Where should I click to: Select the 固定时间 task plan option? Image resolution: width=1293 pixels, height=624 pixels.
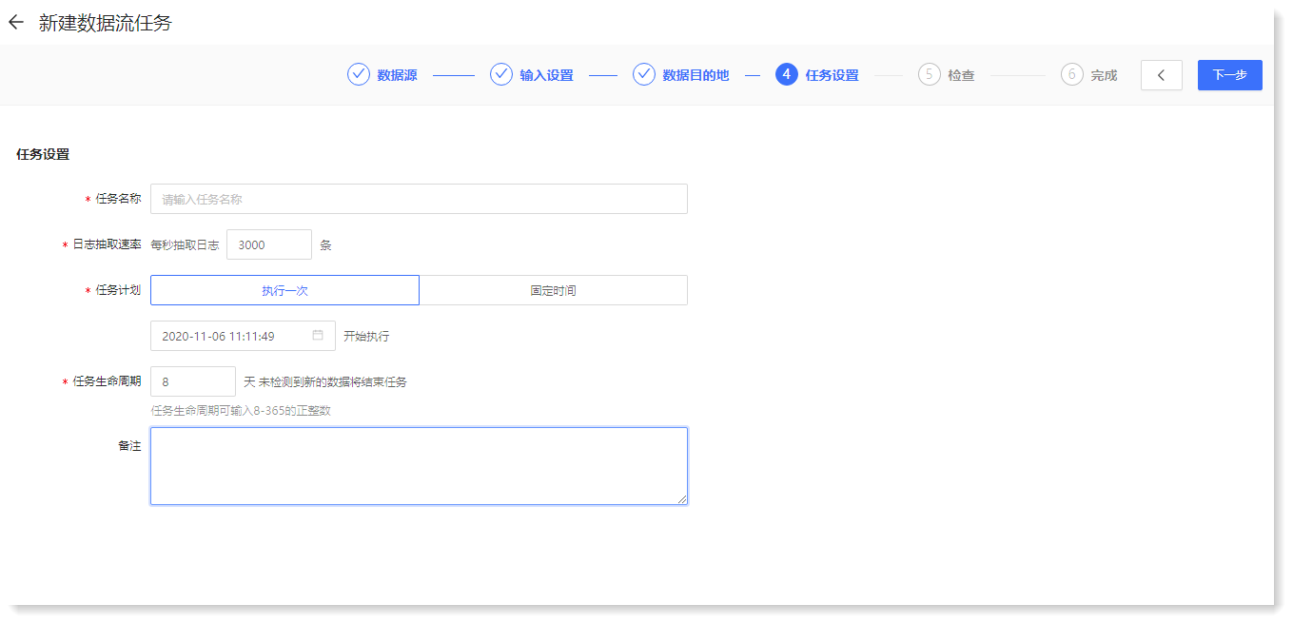(x=554, y=290)
